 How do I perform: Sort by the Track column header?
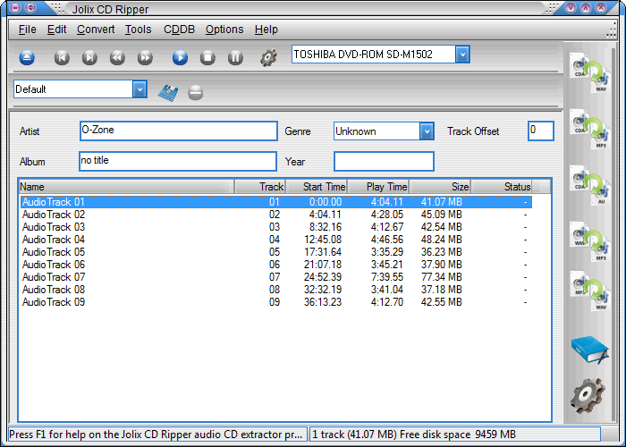click(x=260, y=187)
